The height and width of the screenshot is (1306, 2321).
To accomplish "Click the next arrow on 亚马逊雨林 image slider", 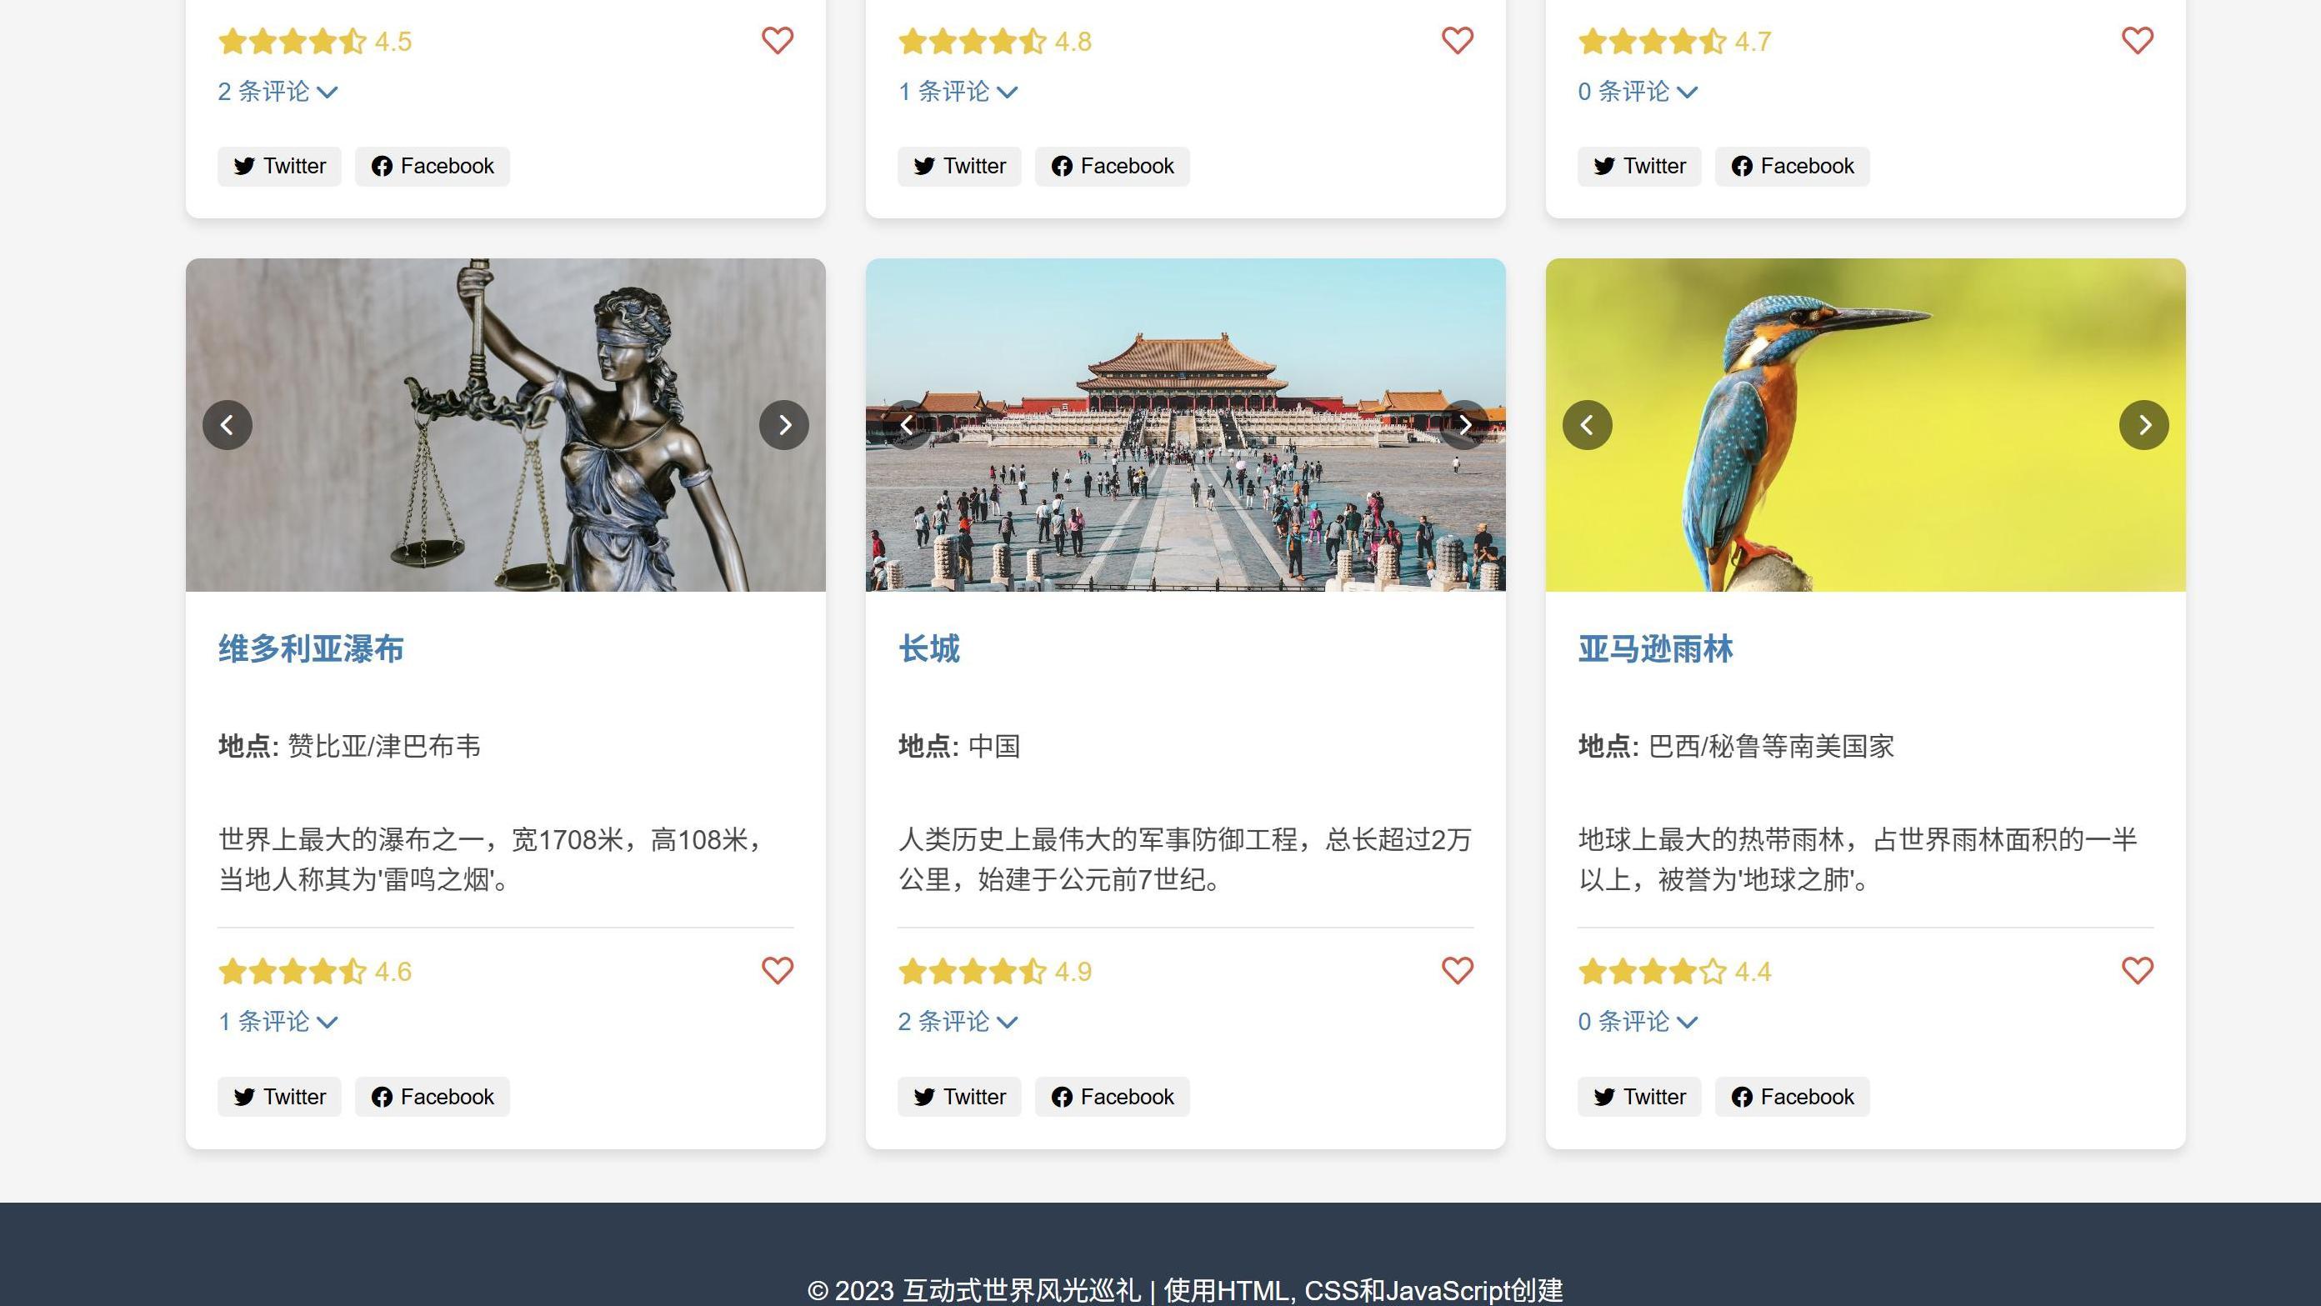I will pos(2144,424).
